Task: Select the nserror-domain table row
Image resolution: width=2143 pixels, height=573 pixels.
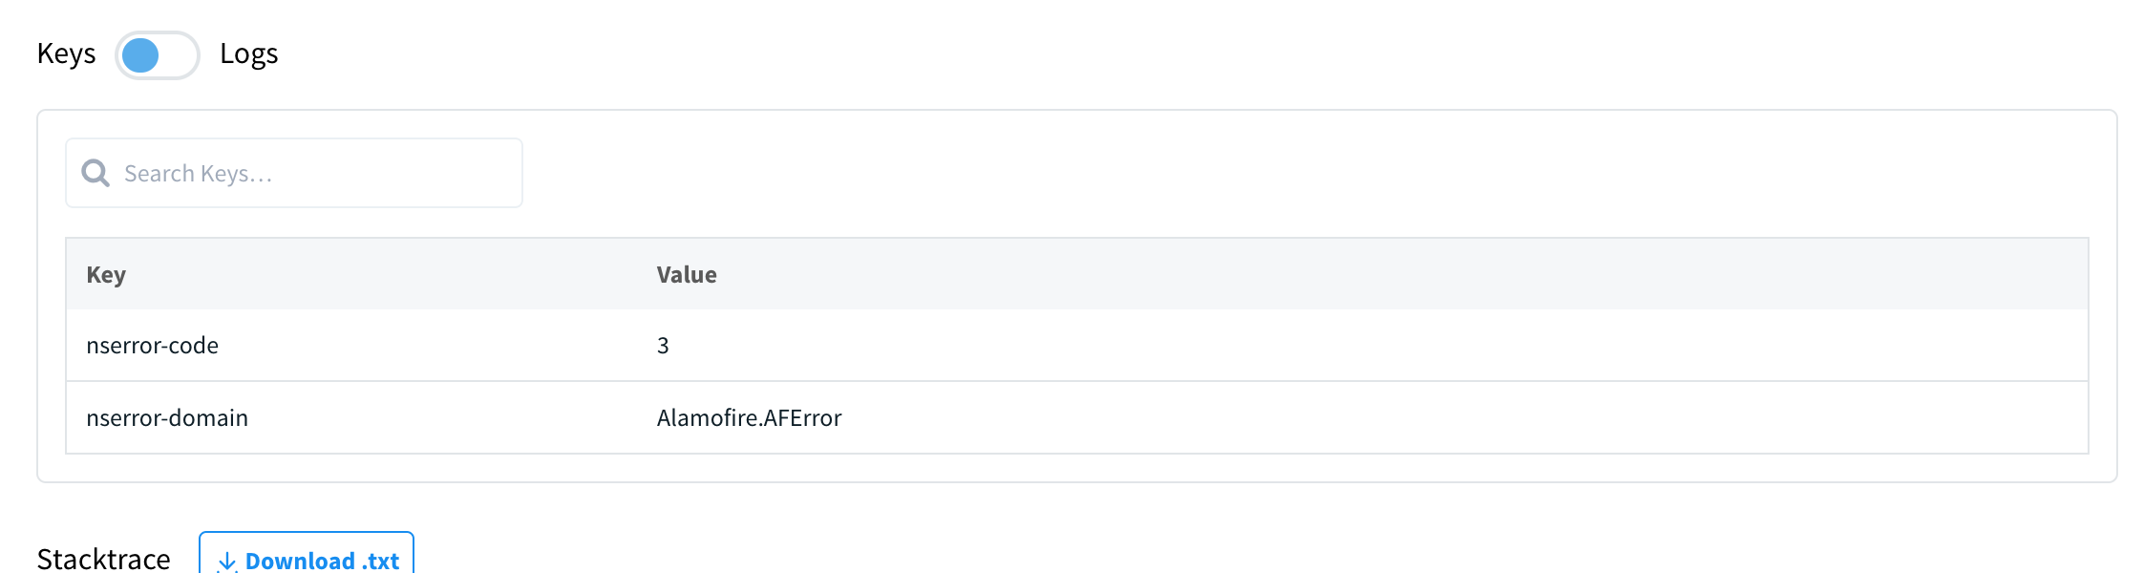Action: 382,417
